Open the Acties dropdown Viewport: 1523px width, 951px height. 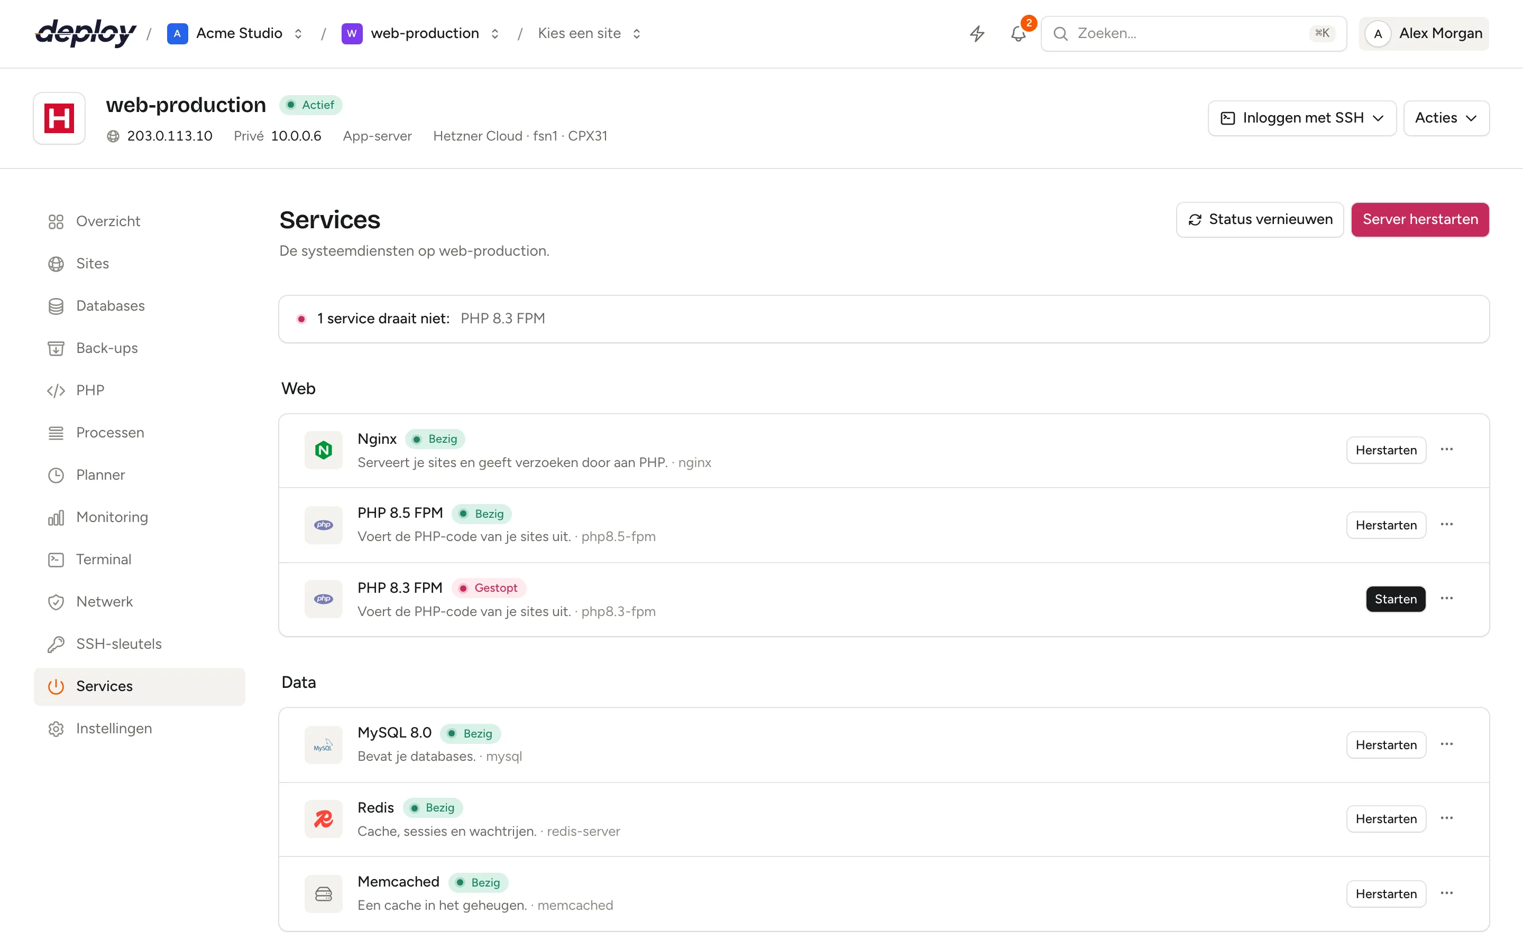point(1446,118)
